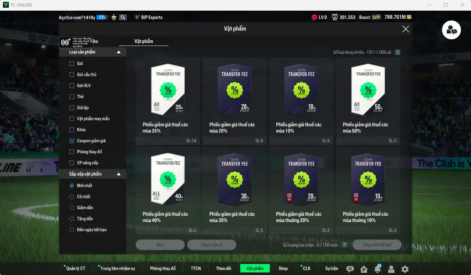Click the round friends chat avatar button
Viewport: 471px width, 275px height.
[451, 30]
